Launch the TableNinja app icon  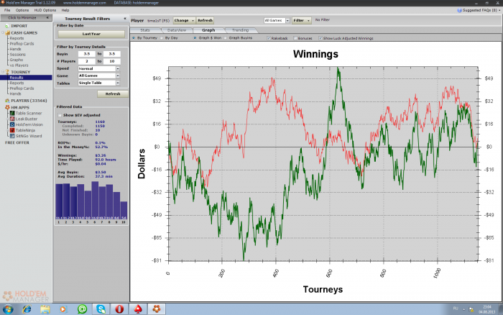[x=12, y=130]
